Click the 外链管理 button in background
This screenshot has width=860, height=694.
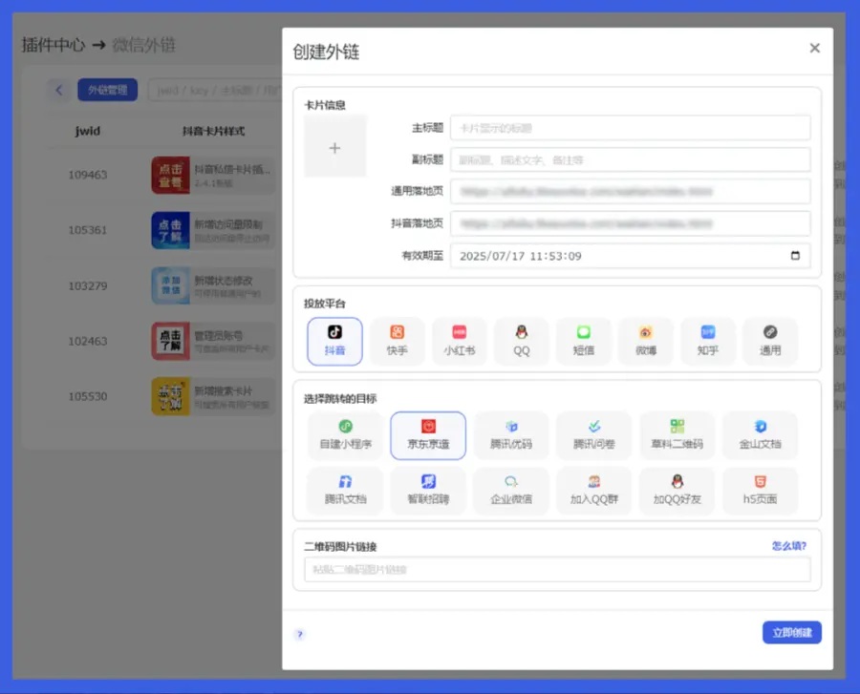click(x=107, y=90)
